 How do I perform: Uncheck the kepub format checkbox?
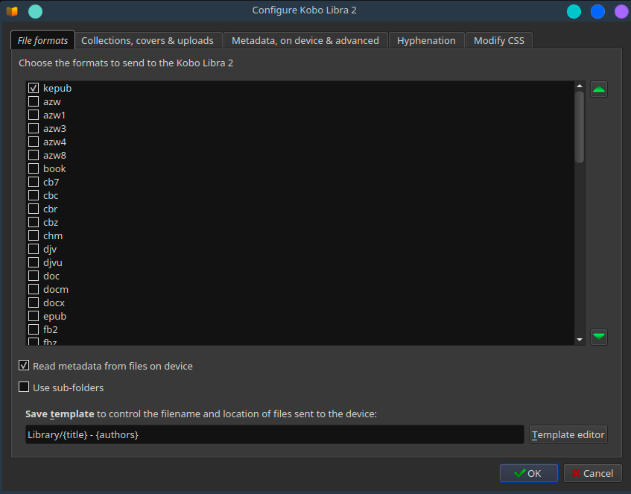(34, 88)
